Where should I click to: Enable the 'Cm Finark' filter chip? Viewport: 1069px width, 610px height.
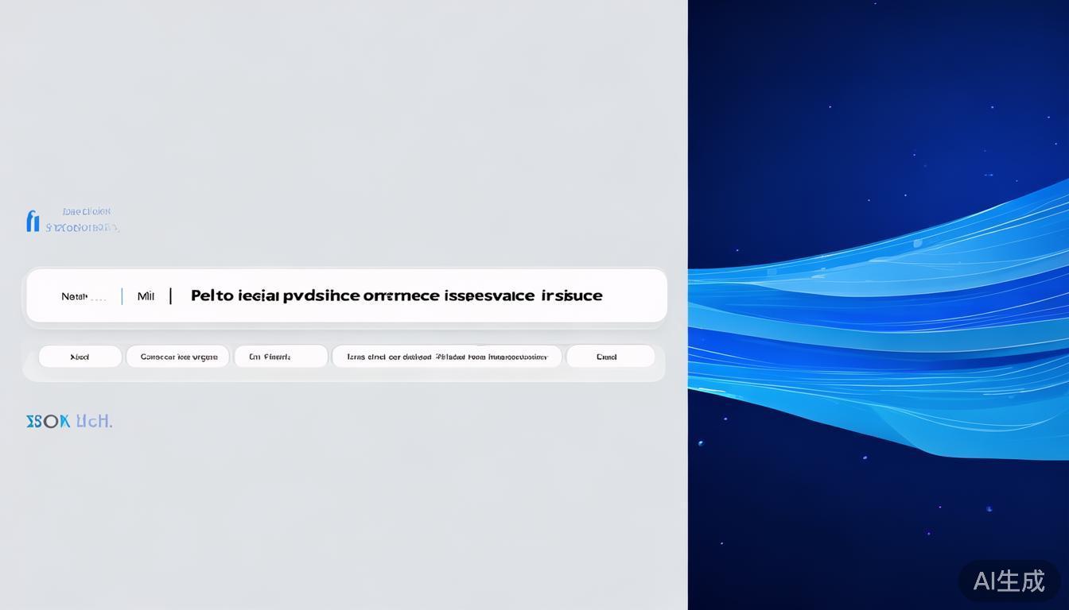point(280,356)
